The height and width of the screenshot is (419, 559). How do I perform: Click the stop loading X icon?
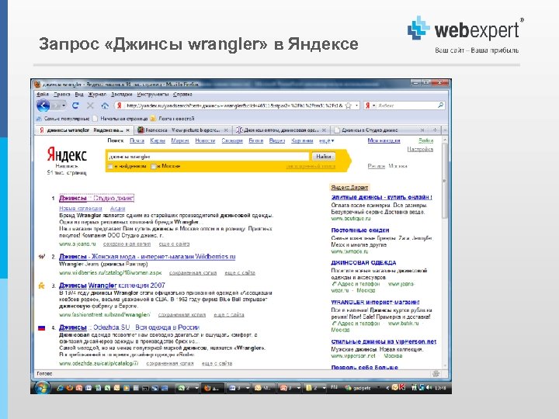[x=90, y=106]
